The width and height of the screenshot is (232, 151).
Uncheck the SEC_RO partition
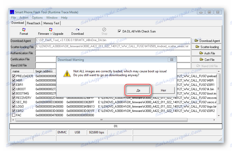14,102
